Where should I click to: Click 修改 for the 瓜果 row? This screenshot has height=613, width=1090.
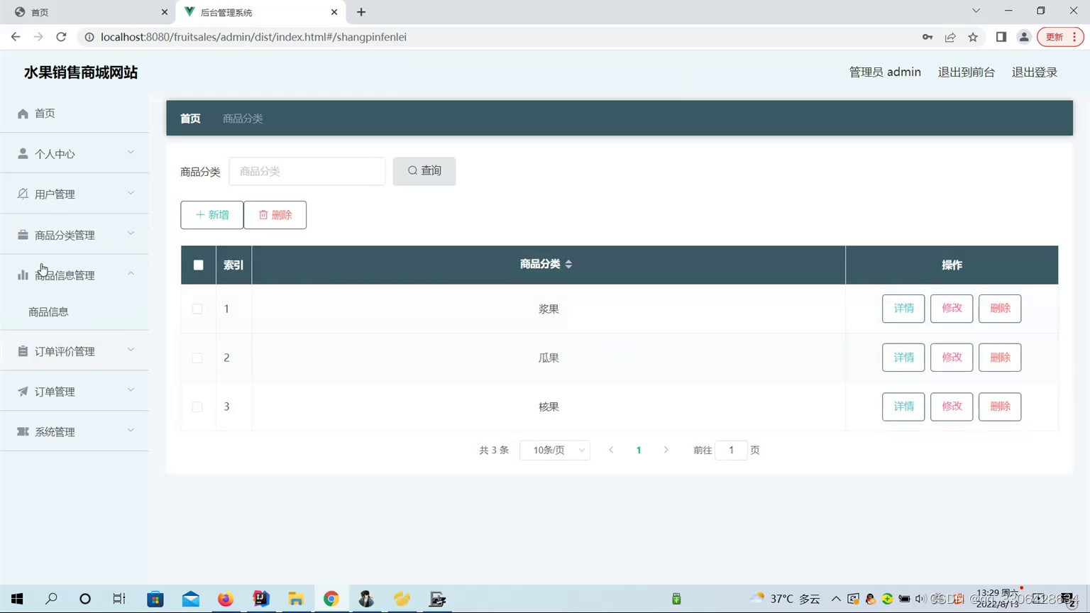pos(952,358)
